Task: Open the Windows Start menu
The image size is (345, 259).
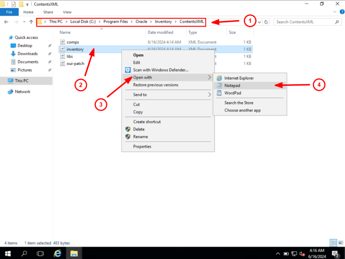Action: [x=8, y=253]
